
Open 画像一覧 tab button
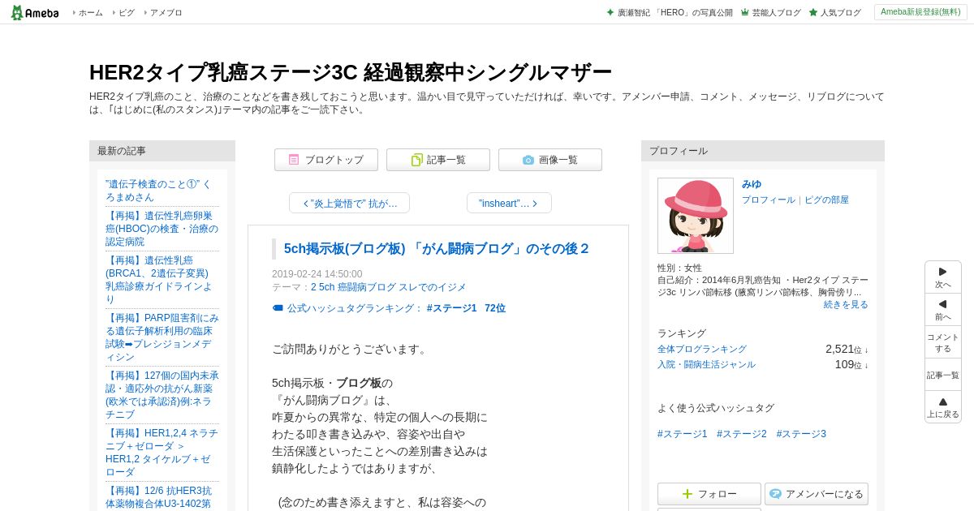(550, 160)
